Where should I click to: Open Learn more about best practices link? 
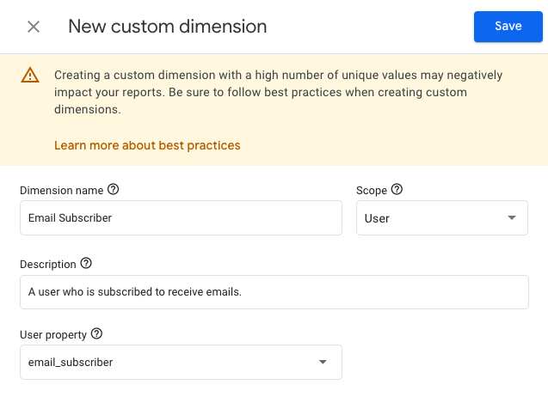(x=147, y=145)
